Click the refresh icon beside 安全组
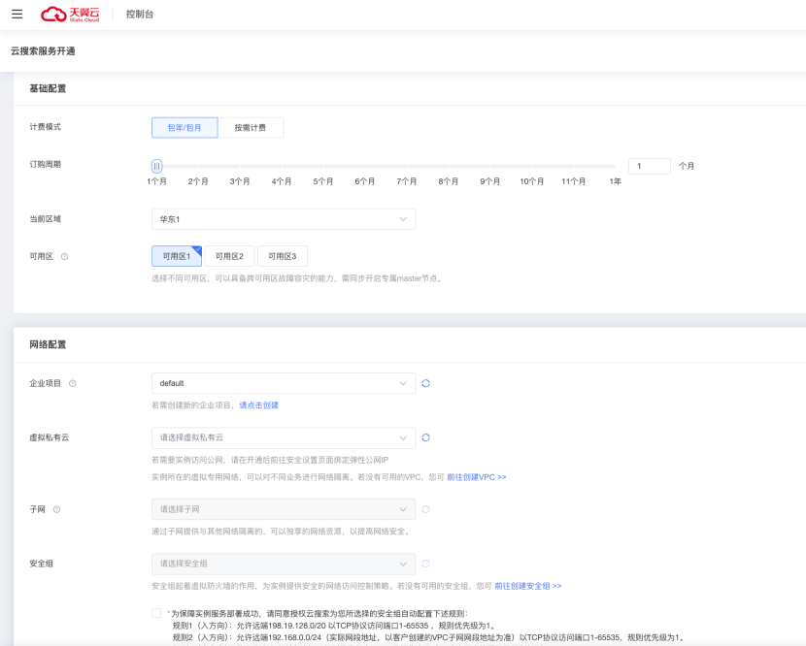The image size is (806, 646). click(x=425, y=564)
